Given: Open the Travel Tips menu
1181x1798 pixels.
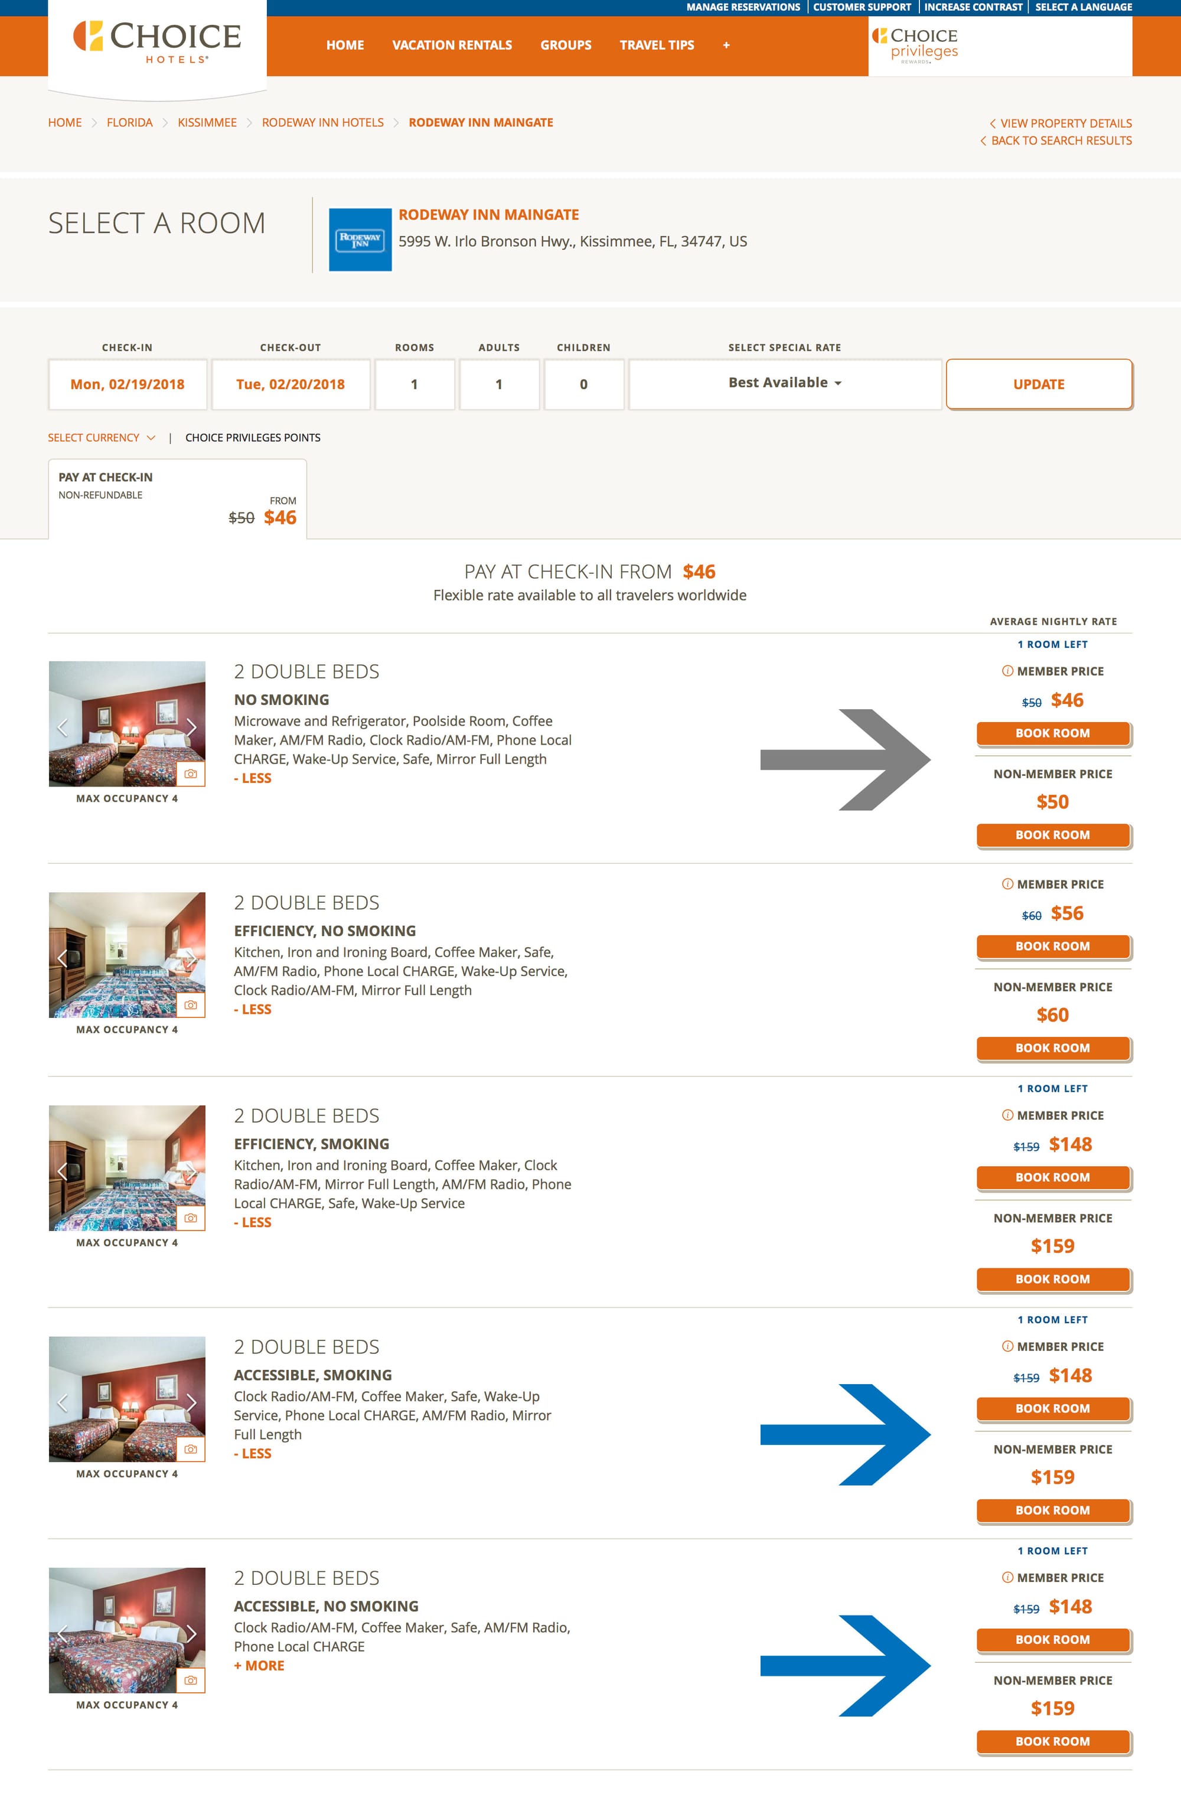Looking at the screenshot, I should click(x=656, y=45).
